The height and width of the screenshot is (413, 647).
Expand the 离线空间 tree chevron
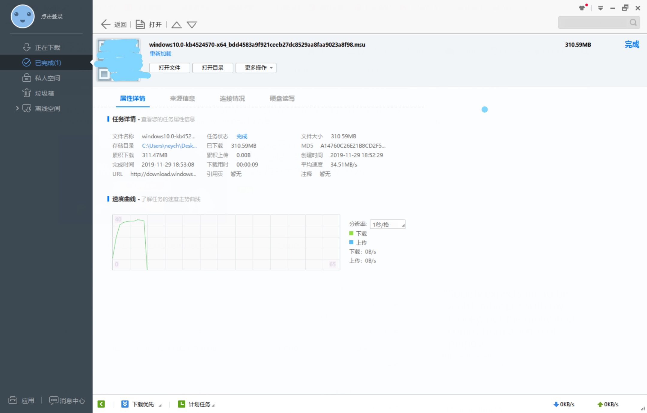17,108
